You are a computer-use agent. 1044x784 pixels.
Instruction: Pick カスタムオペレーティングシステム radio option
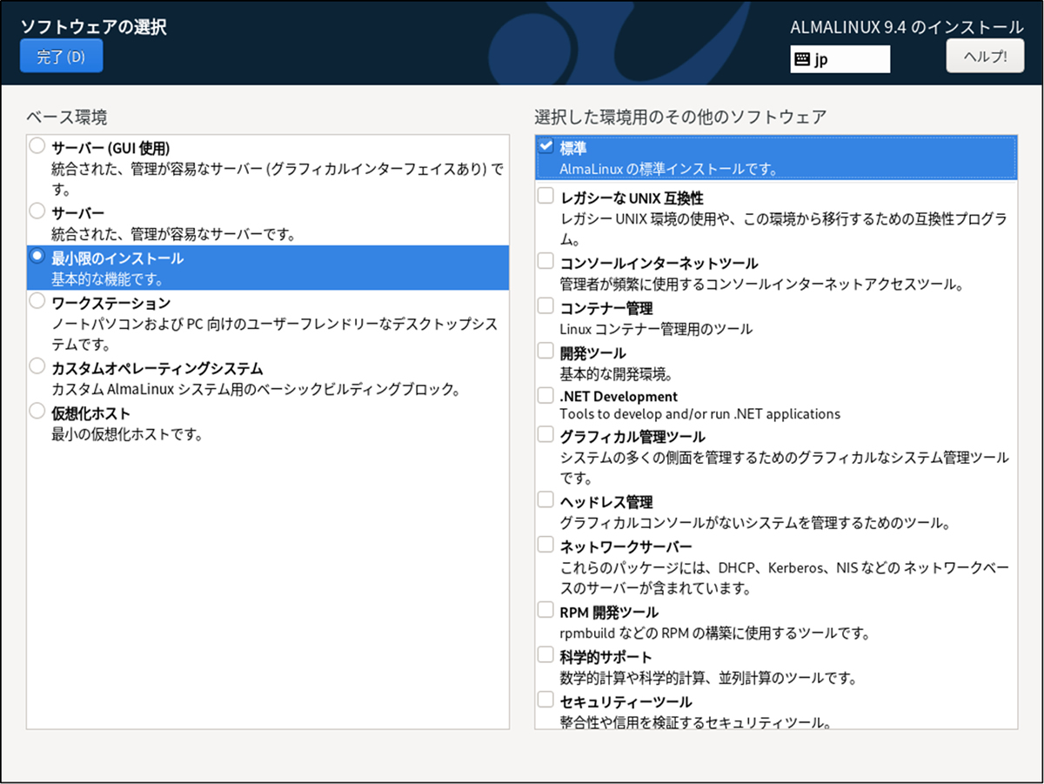[37, 366]
